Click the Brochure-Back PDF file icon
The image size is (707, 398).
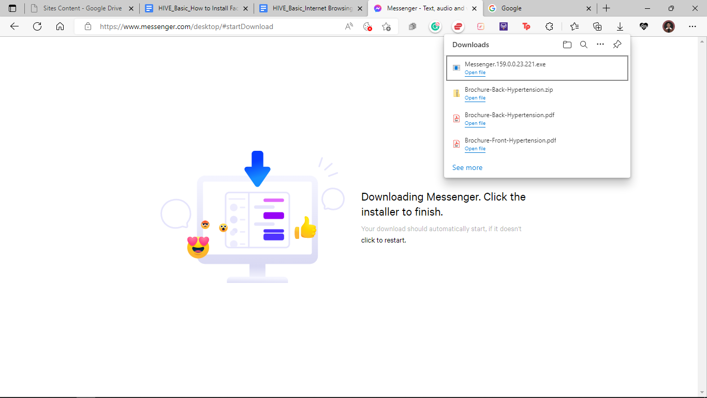[456, 119]
